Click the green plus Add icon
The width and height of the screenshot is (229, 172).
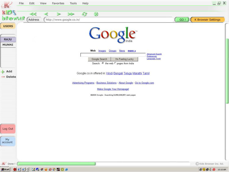tap(3, 72)
